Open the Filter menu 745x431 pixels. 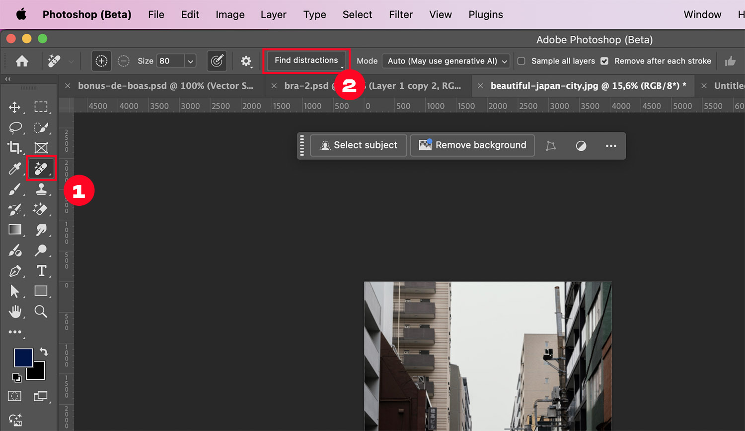401,14
